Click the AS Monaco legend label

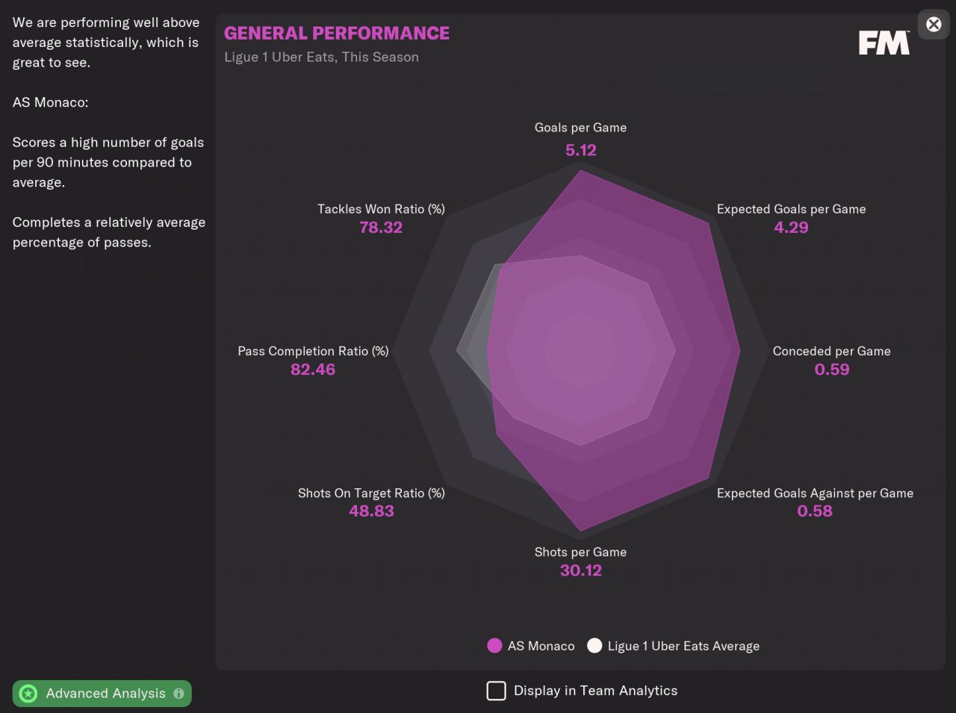pyautogui.click(x=541, y=646)
